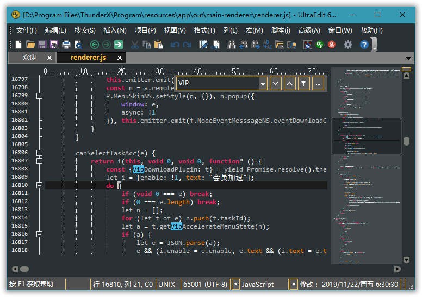Open the tab list dropdown arrow
This screenshot has height=297, width=422.
point(409,58)
